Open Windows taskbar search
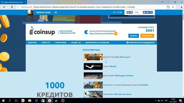 (10, 100)
